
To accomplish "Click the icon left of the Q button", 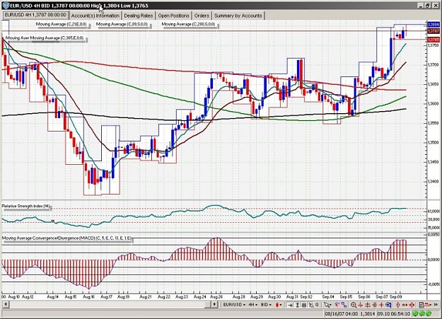I will [x=310, y=305].
